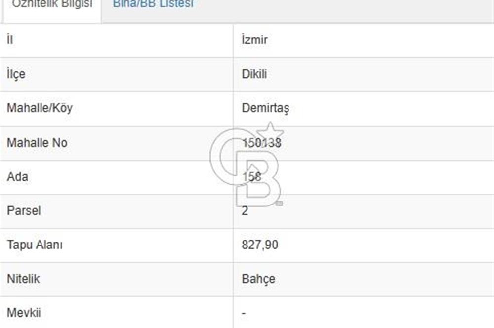Click the Nitelik value Bahçe
Screen dimensions: 494x328
point(258,279)
